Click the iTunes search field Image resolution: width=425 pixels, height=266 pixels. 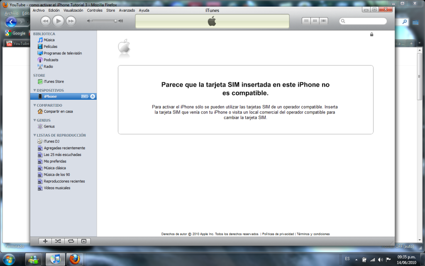(x=363, y=21)
